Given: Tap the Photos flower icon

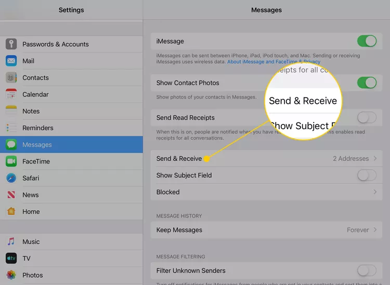Looking at the screenshot, I should 11,275.
